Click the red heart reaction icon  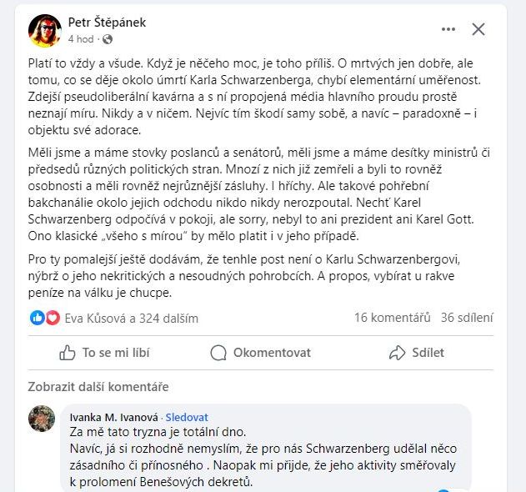pos(53,318)
